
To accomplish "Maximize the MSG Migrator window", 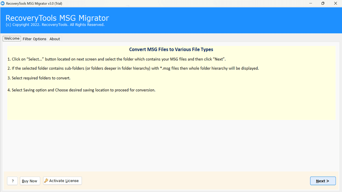I will [323, 3].
